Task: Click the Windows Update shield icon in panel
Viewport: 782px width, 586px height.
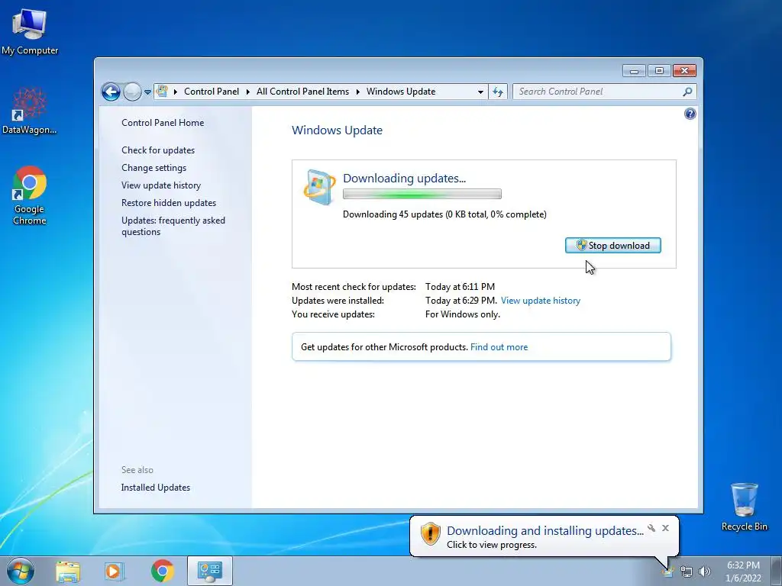Action: point(319,187)
